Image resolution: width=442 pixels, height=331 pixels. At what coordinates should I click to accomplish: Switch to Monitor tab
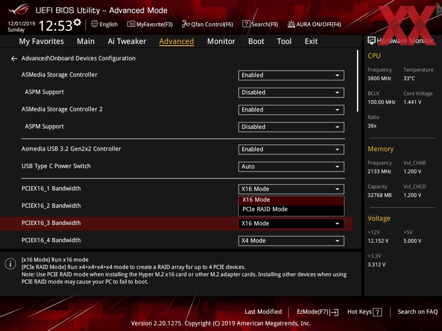(x=221, y=41)
